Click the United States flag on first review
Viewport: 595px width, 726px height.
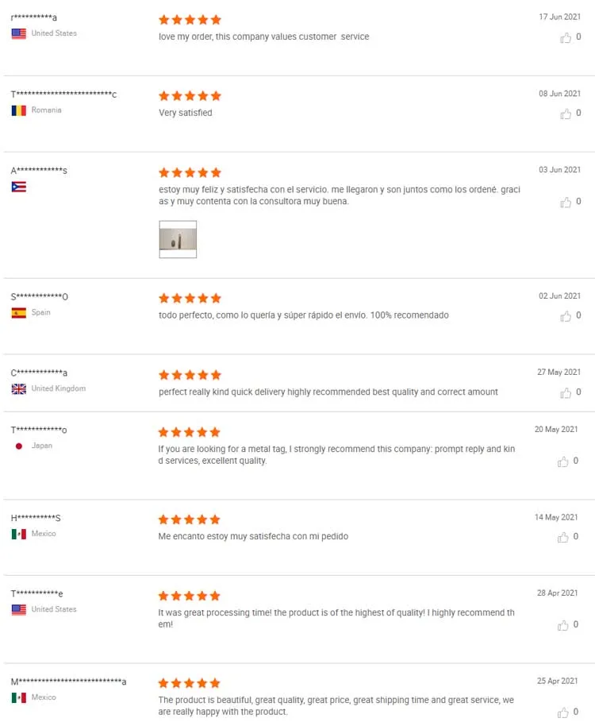(x=19, y=33)
